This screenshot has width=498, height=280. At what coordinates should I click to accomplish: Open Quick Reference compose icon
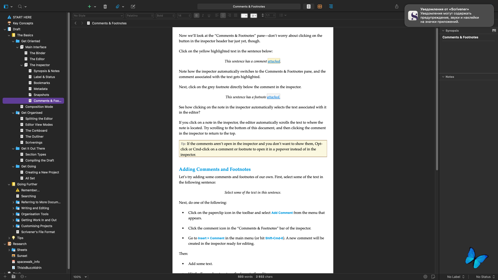pyautogui.click(x=133, y=6)
